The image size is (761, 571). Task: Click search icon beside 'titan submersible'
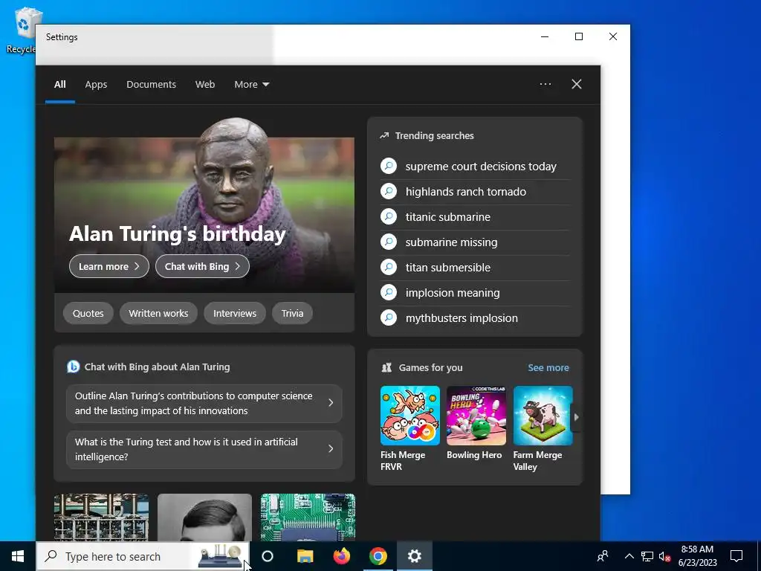coord(389,267)
